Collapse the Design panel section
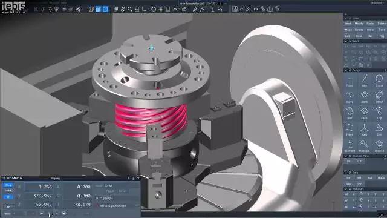387x218 pixels. coord(346,70)
